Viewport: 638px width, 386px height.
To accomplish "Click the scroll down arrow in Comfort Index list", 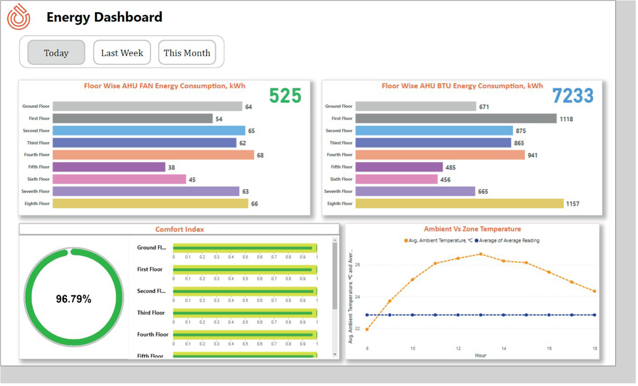I will 335,354.
